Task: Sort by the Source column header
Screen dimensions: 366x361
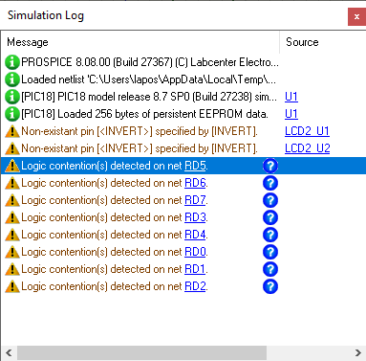Action: tap(323, 42)
